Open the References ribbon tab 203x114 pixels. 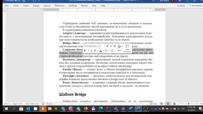click(x=59, y=6)
